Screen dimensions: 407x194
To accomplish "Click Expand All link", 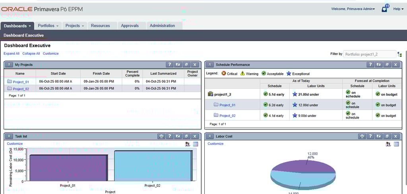I will [x=12, y=54].
